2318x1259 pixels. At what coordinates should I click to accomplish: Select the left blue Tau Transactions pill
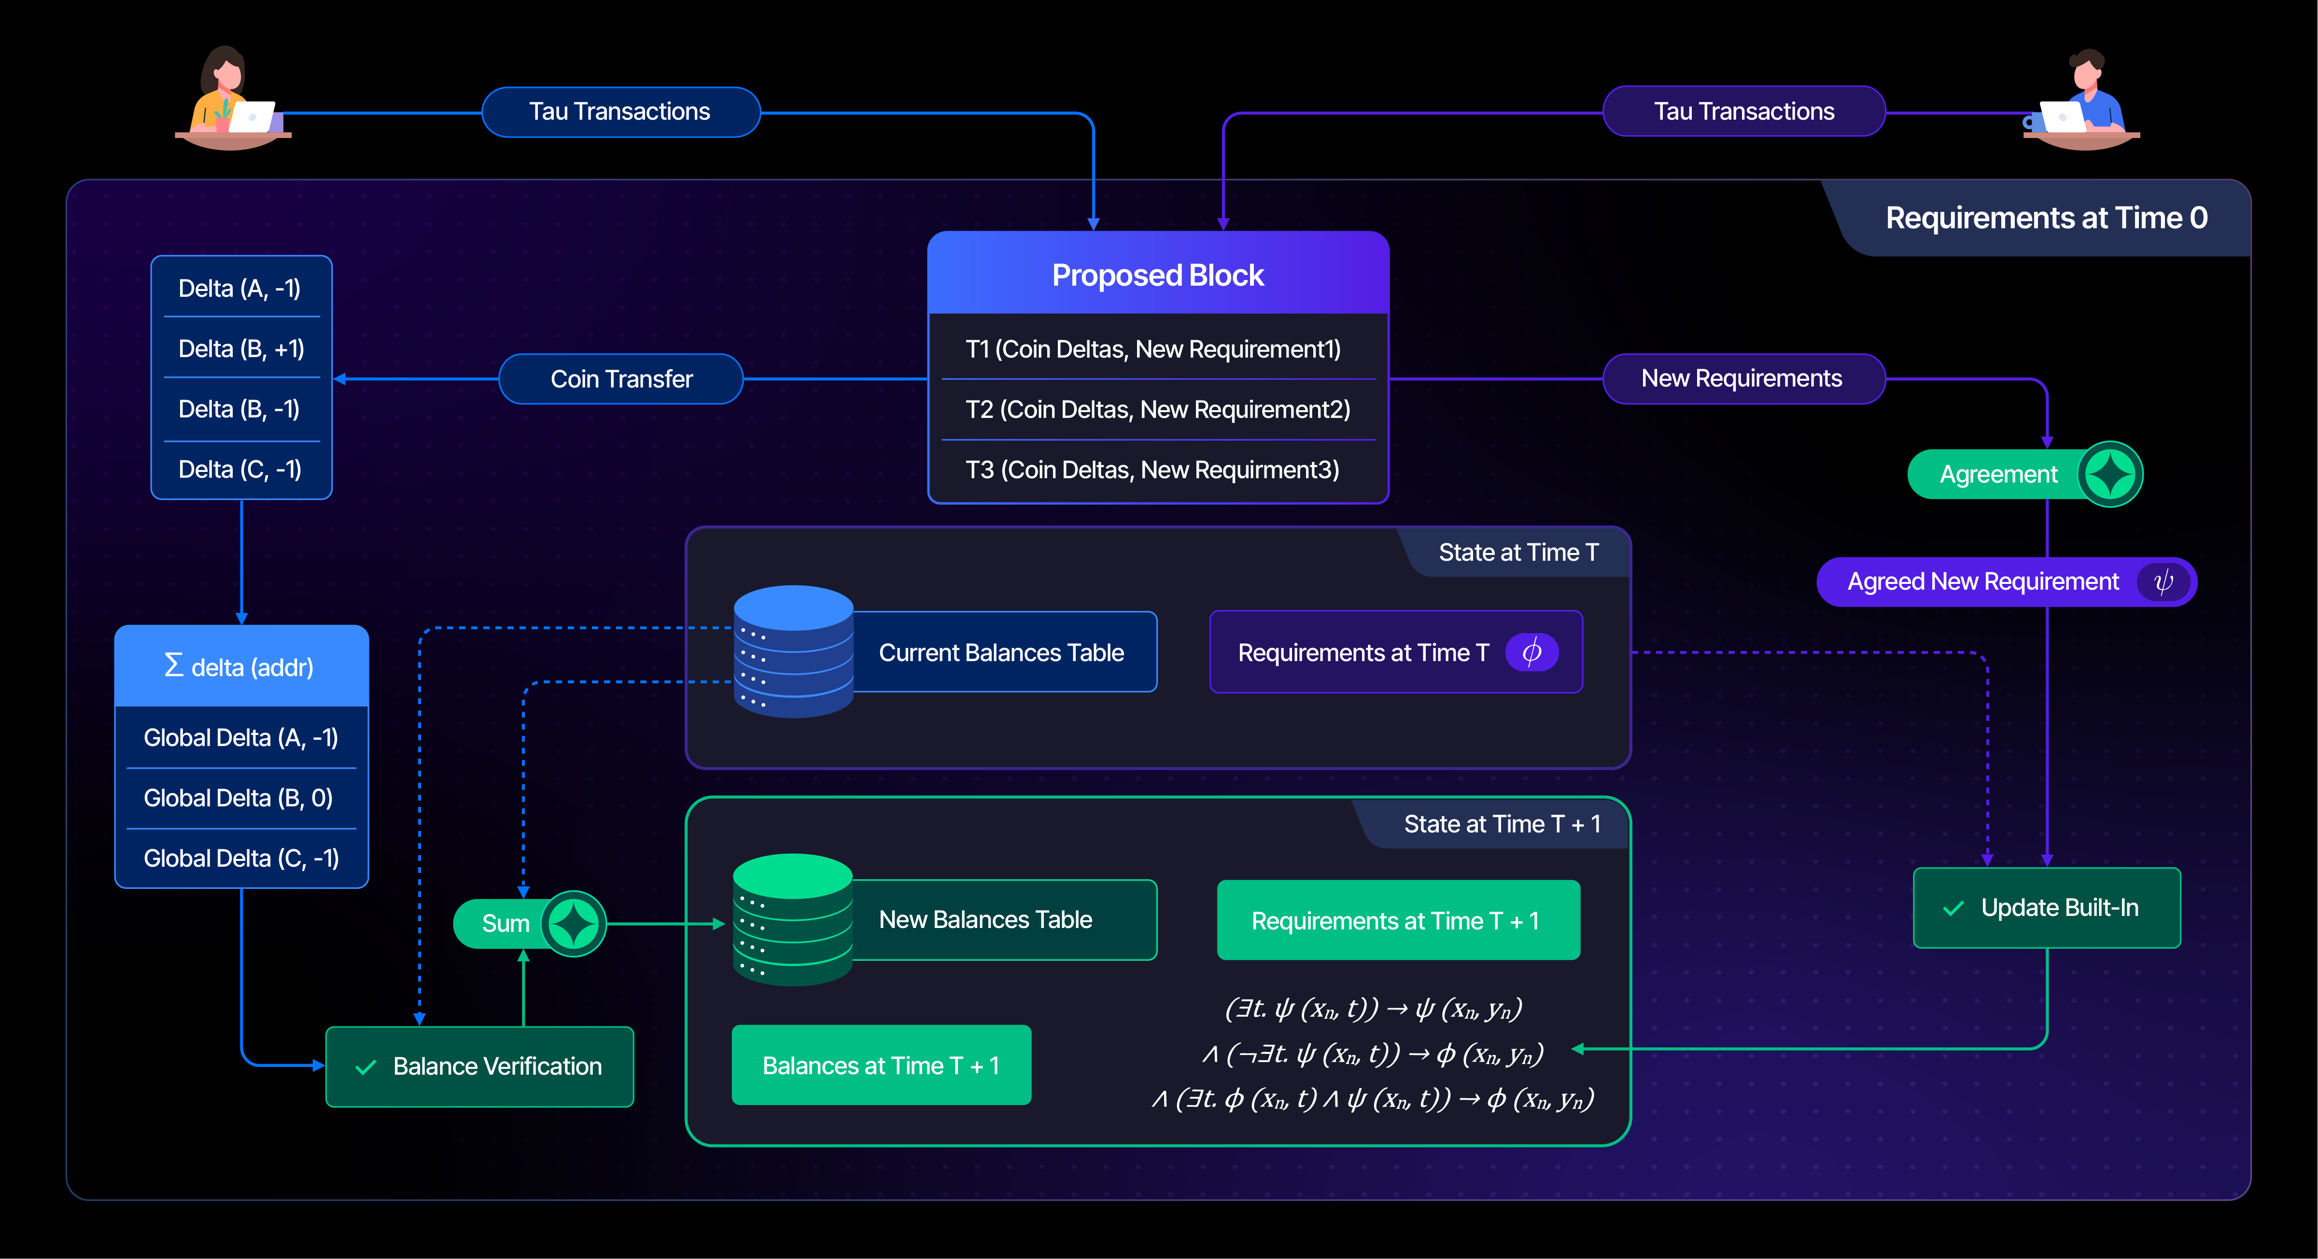coord(620,111)
